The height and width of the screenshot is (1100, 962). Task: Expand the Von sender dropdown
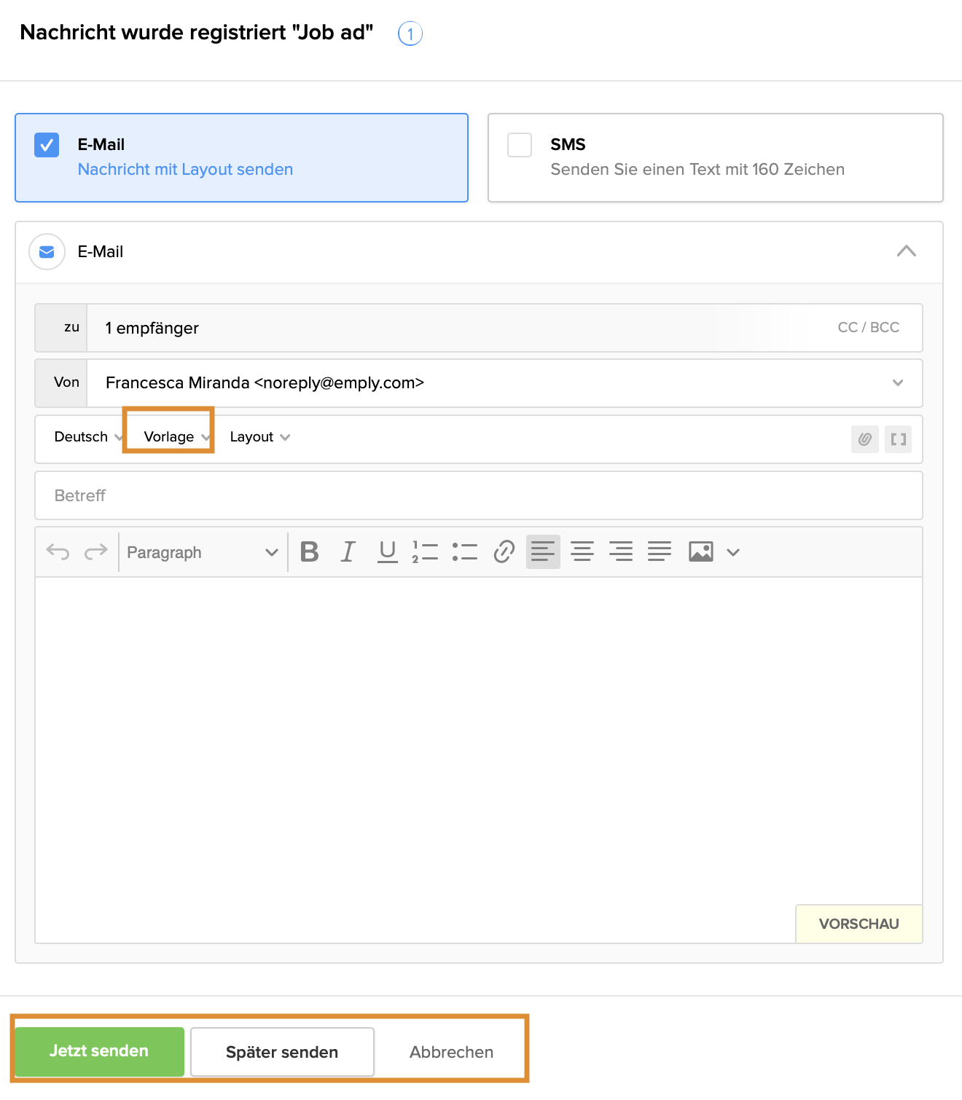[x=897, y=383]
